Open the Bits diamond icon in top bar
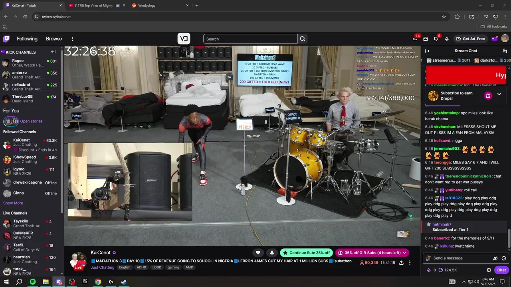The width and height of the screenshot is (511, 287). [447, 39]
